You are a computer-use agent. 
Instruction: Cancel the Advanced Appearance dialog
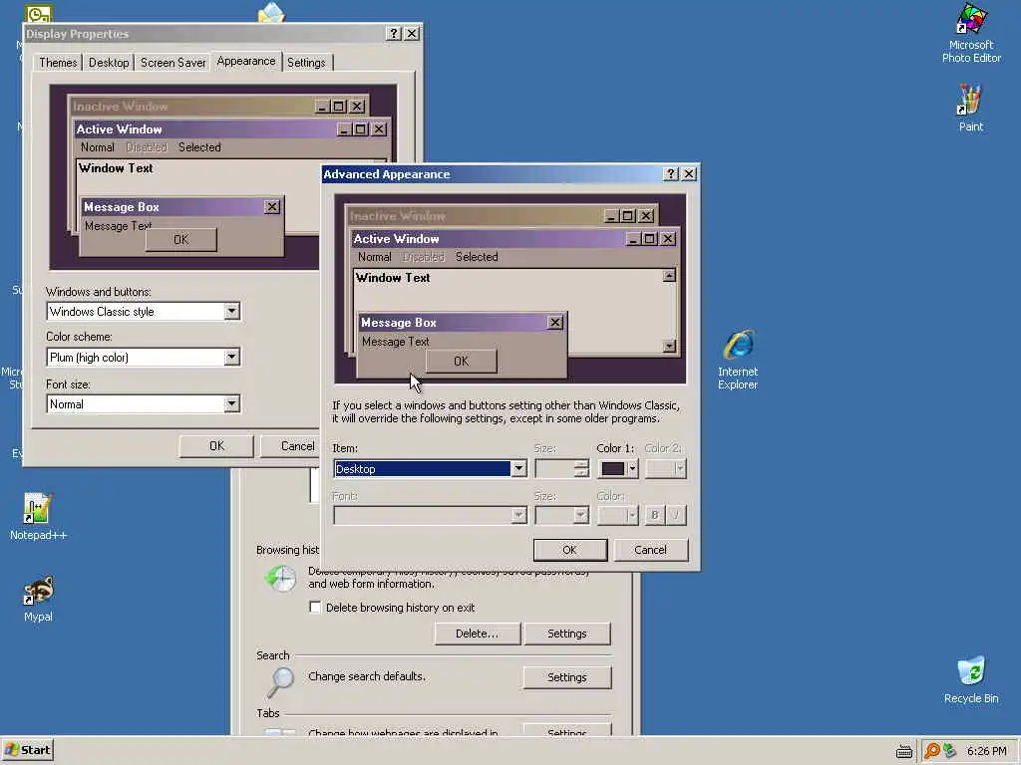650,550
